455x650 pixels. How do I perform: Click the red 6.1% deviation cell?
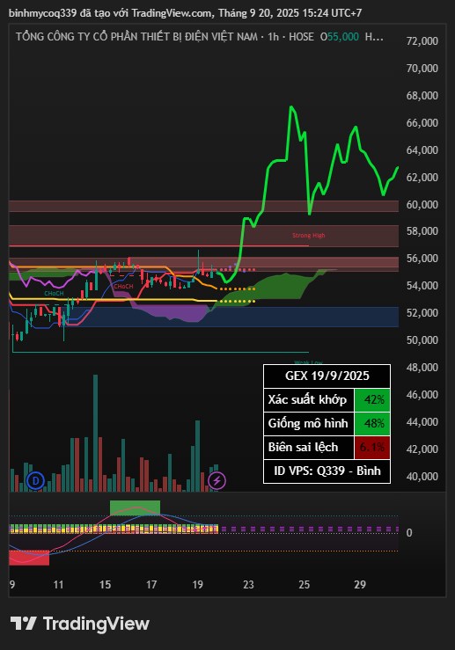pos(372,448)
